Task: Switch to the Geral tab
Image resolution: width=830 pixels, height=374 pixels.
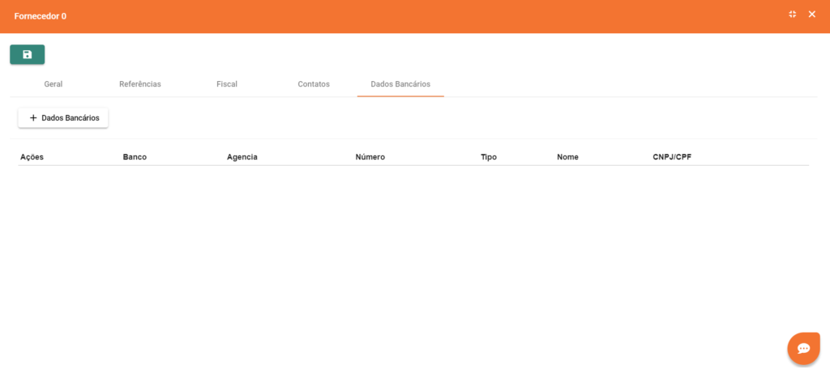Action: tap(53, 84)
